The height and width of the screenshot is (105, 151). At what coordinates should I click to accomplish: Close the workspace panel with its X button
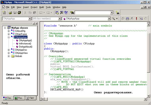click(x=36, y=24)
